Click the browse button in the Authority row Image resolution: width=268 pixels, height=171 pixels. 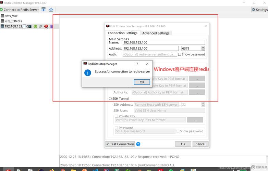pyautogui.click(x=197, y=92)
